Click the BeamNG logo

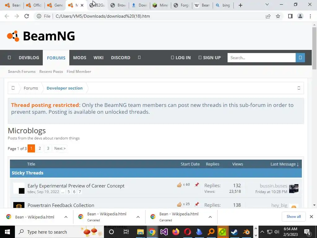click(x=41, y=36)
